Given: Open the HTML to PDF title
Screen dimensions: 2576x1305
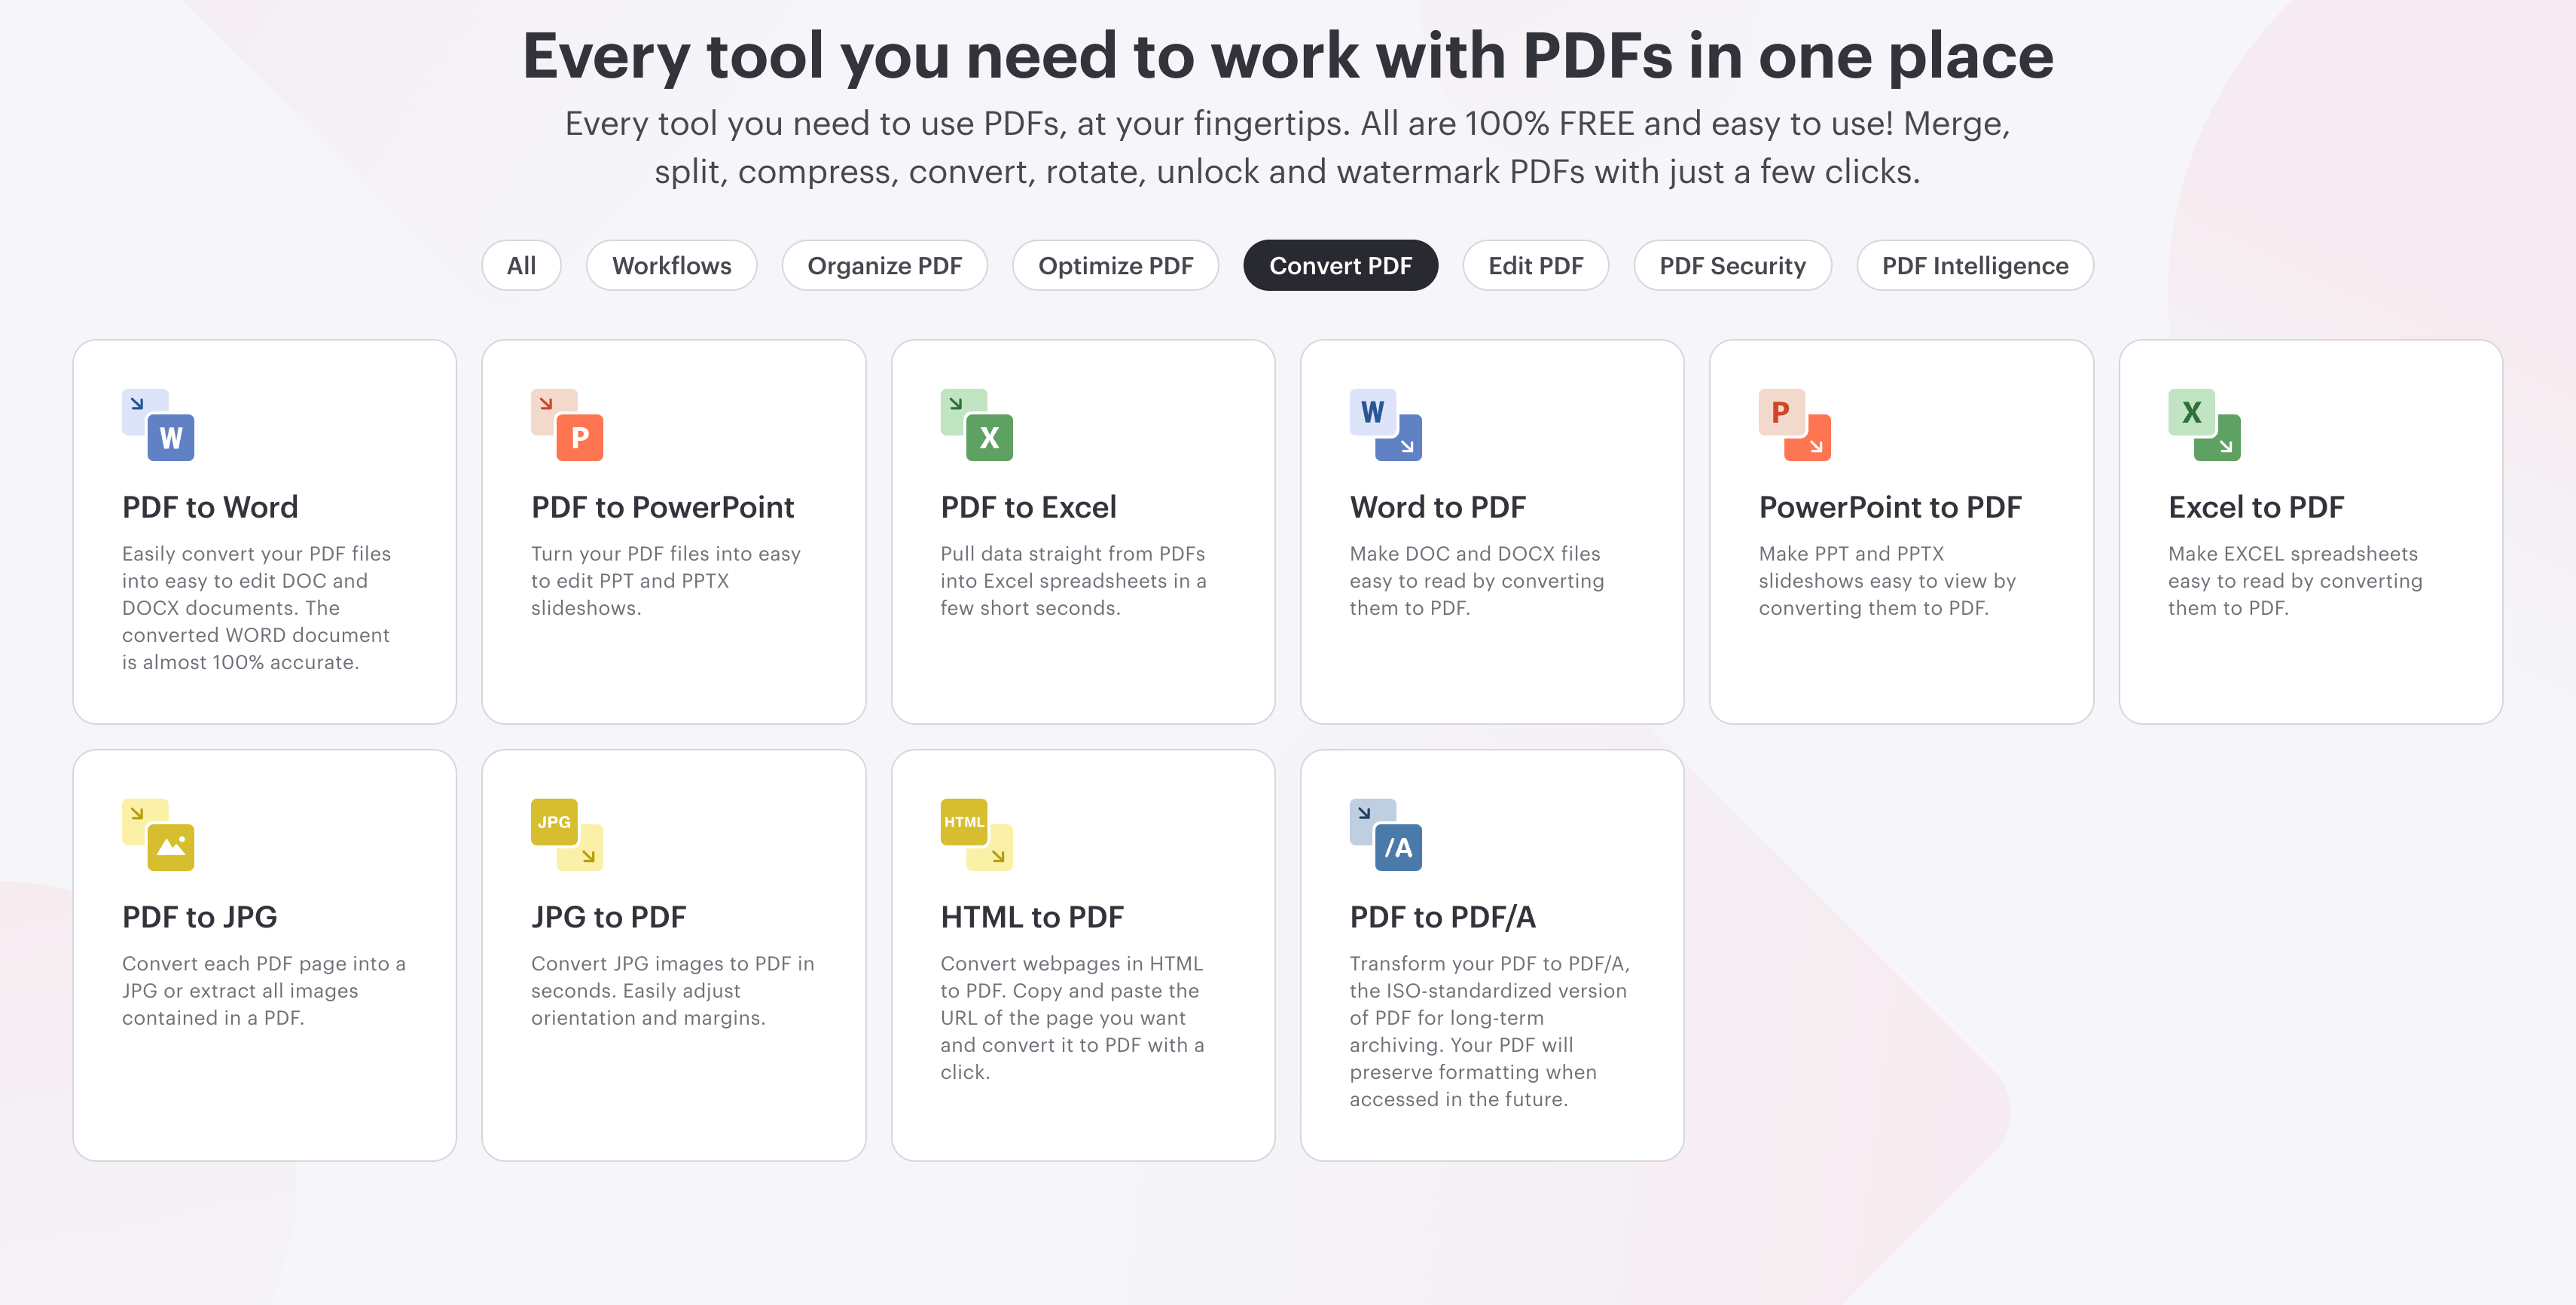Looking at the screenshot, I should (x=1032, y=917).
